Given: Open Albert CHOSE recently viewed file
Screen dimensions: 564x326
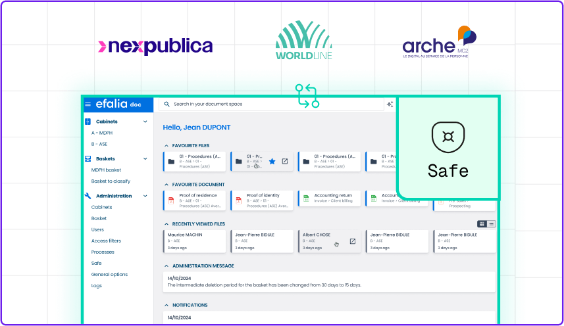Looking at the screenshot, I should point(330,241).
